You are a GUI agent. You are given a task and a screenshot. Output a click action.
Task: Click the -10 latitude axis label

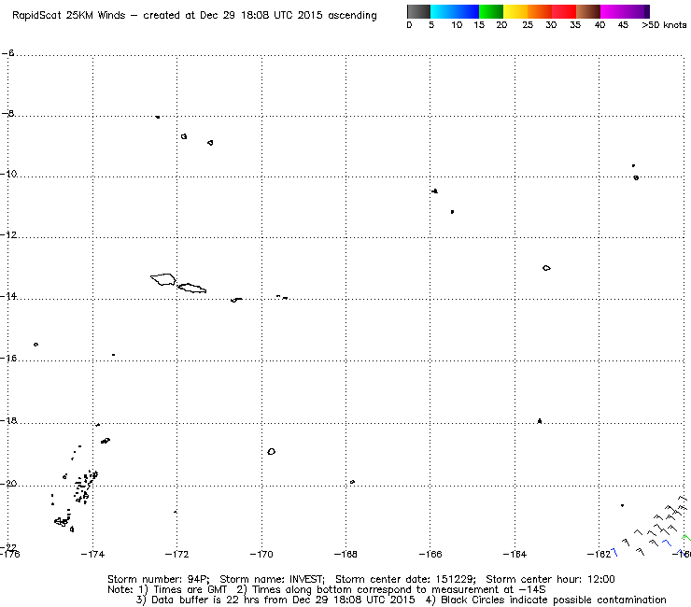[x=8, y=174]
